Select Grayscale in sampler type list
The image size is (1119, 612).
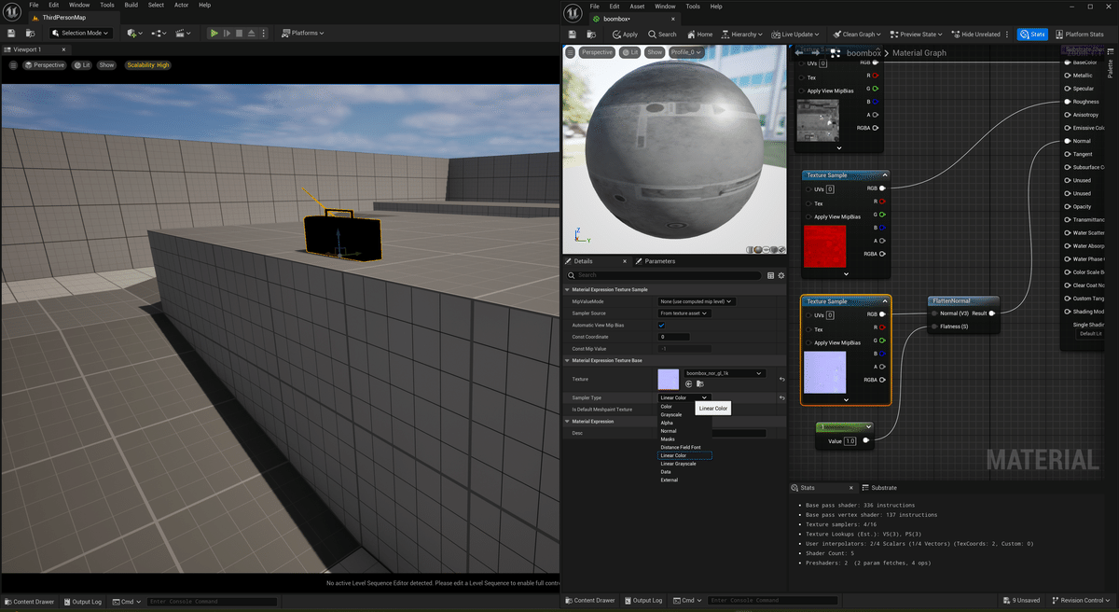click(684, 414)
